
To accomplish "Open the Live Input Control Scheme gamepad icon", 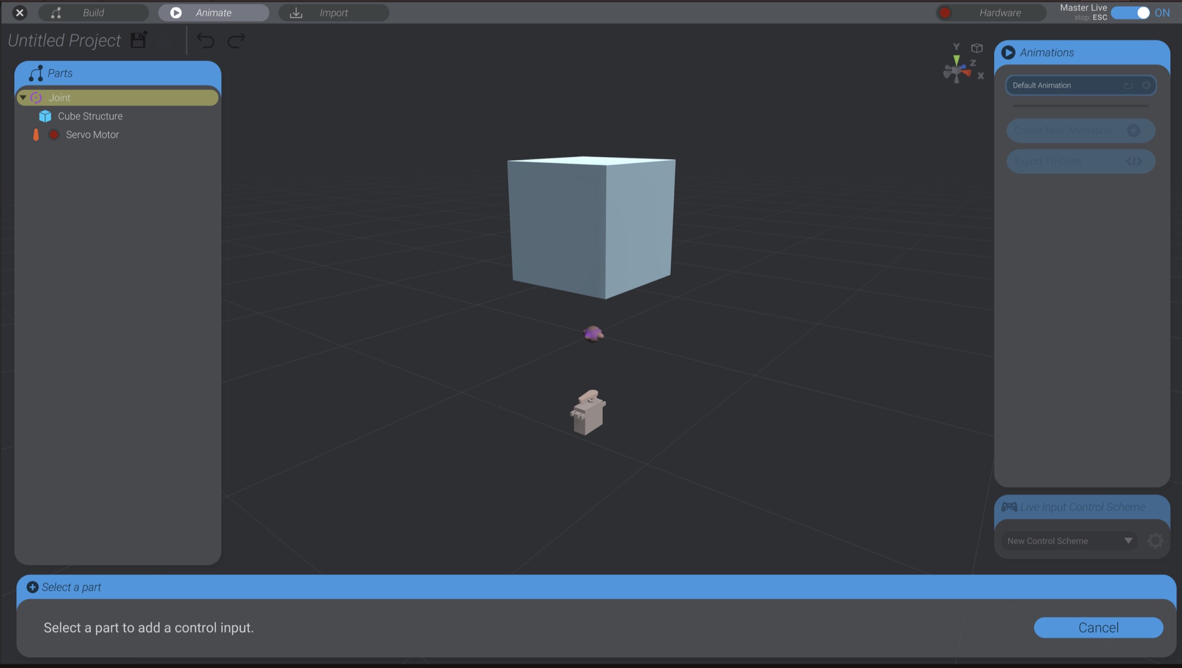I will (1010, 507).
